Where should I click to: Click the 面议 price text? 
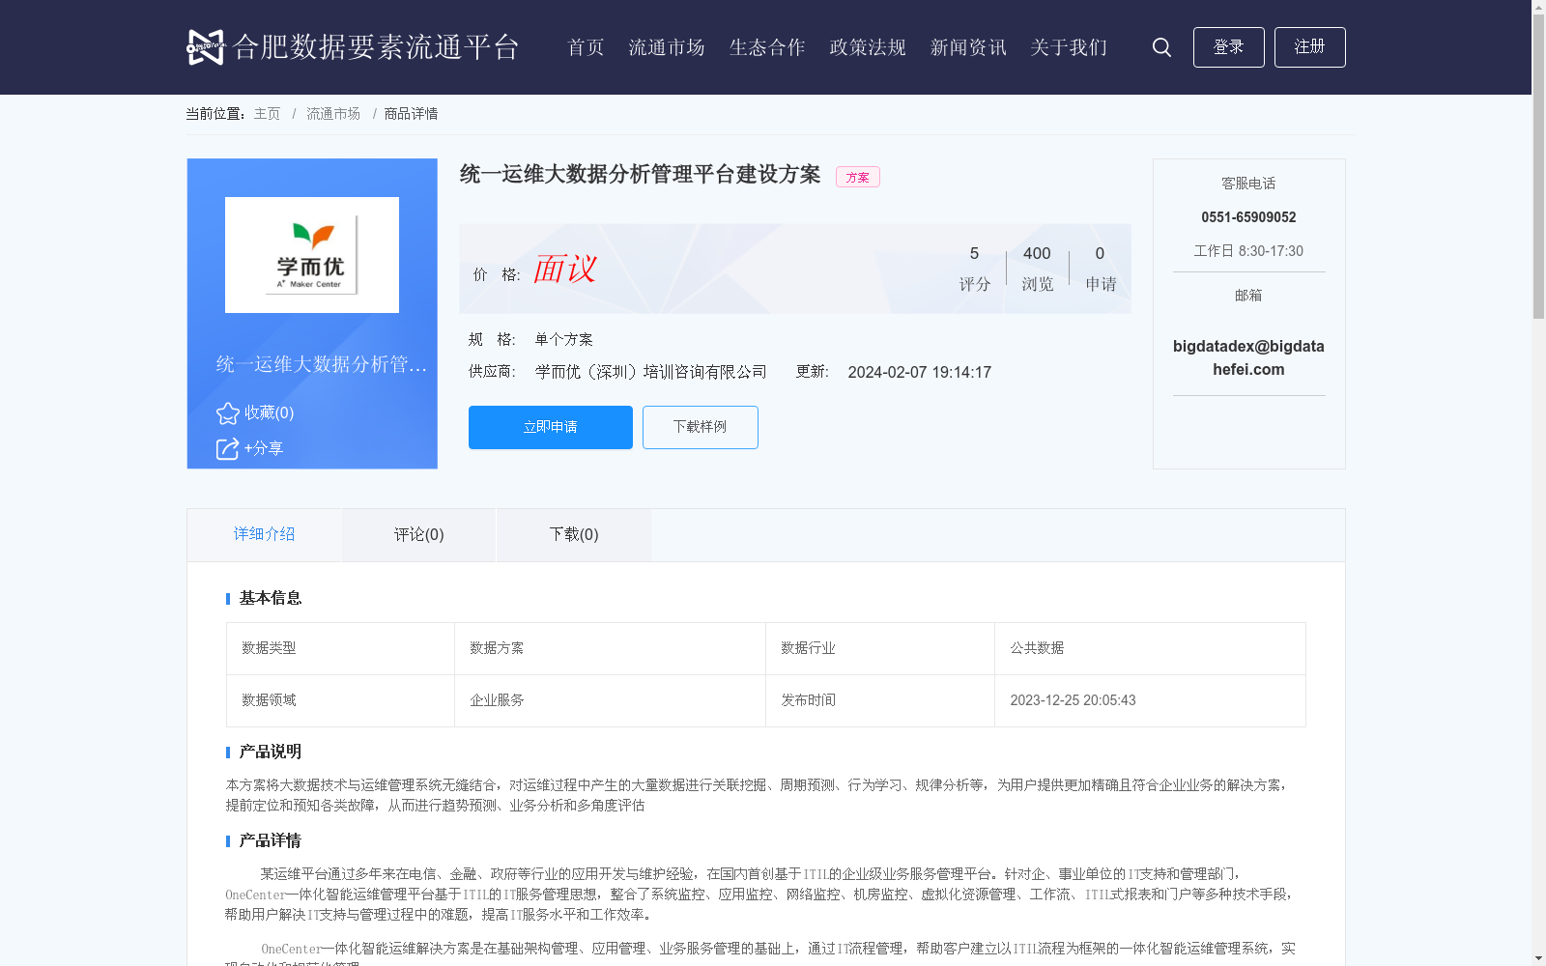pos(565,269)
